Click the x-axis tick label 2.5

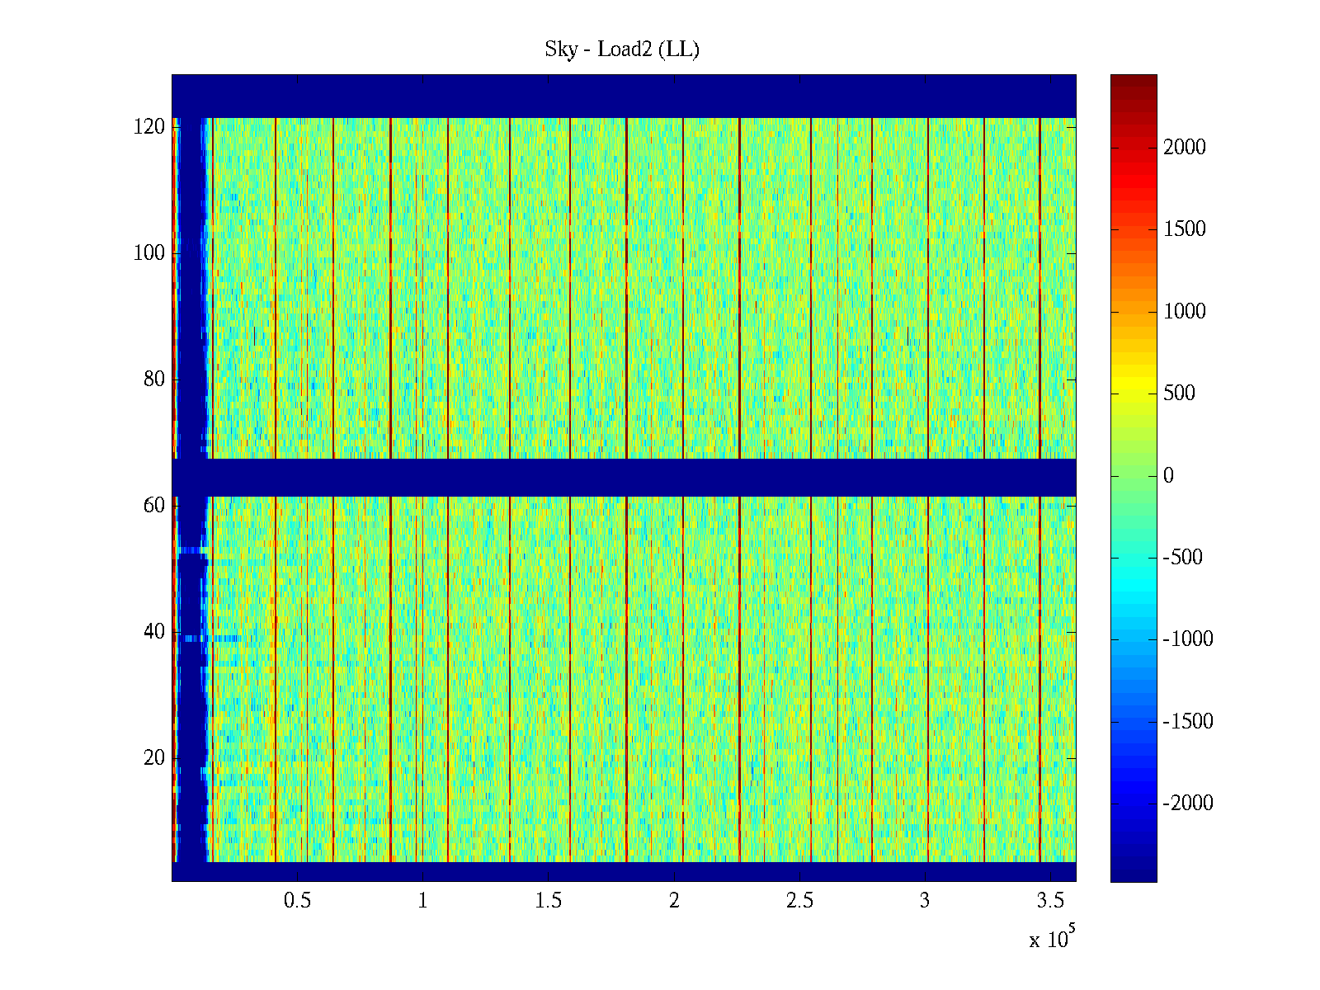click(799, 901)
